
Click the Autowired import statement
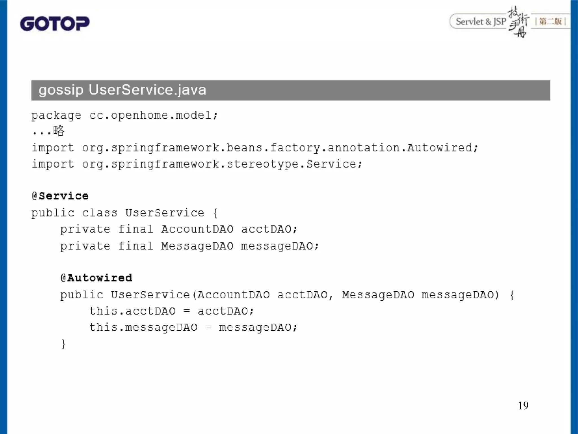(x=255, y=148)
